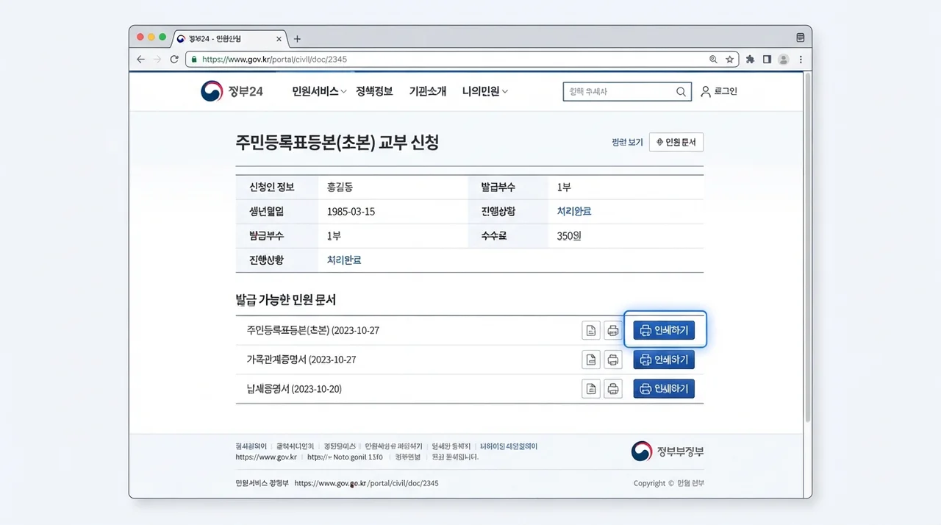This screenshot has width=941, height=525.
Task: Expand the 나의민원 dropdown menu
Action: [485, 91]
